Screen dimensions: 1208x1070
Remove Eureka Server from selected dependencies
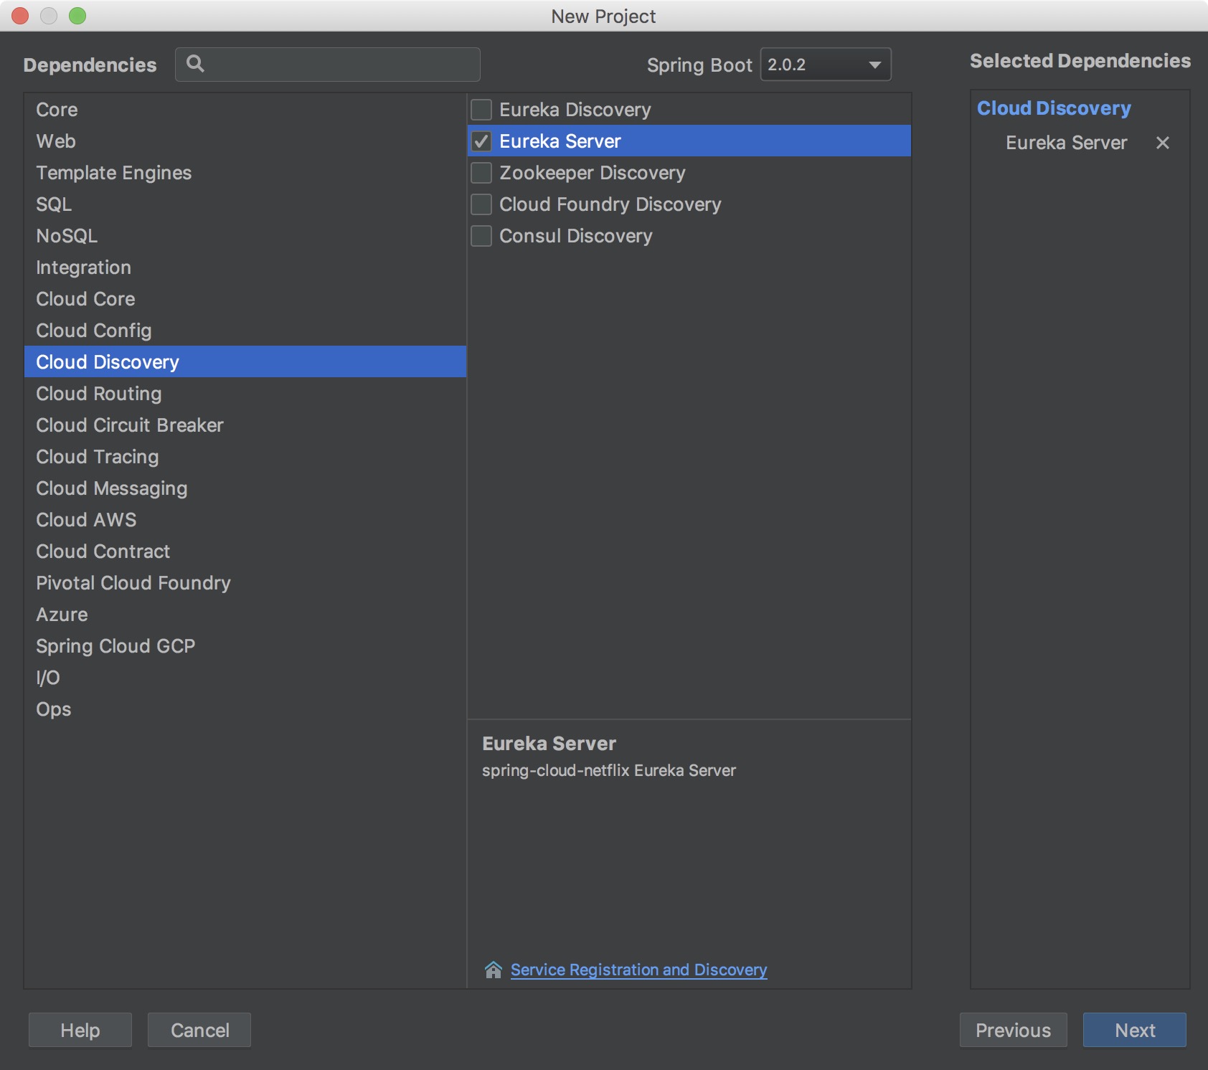pyautogui.click(x=1163, y=143)
